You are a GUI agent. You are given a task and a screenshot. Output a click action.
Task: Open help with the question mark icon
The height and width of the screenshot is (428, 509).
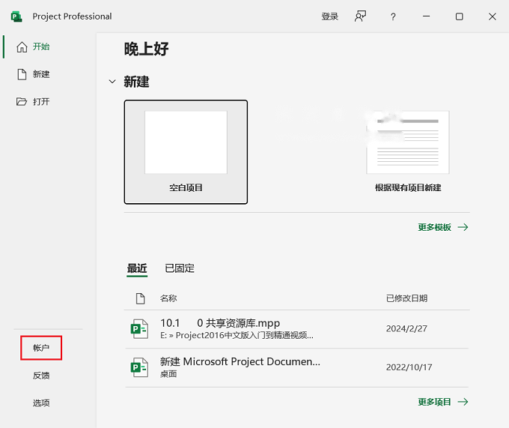(393, 16)
